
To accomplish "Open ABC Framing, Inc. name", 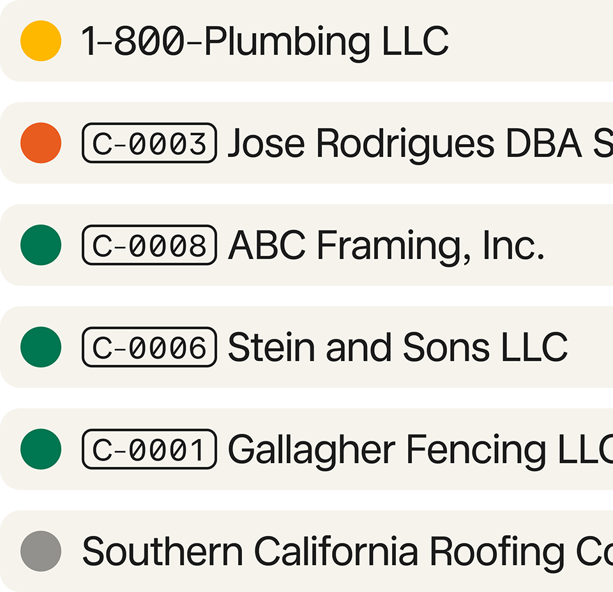I will [x=386, y=246].
